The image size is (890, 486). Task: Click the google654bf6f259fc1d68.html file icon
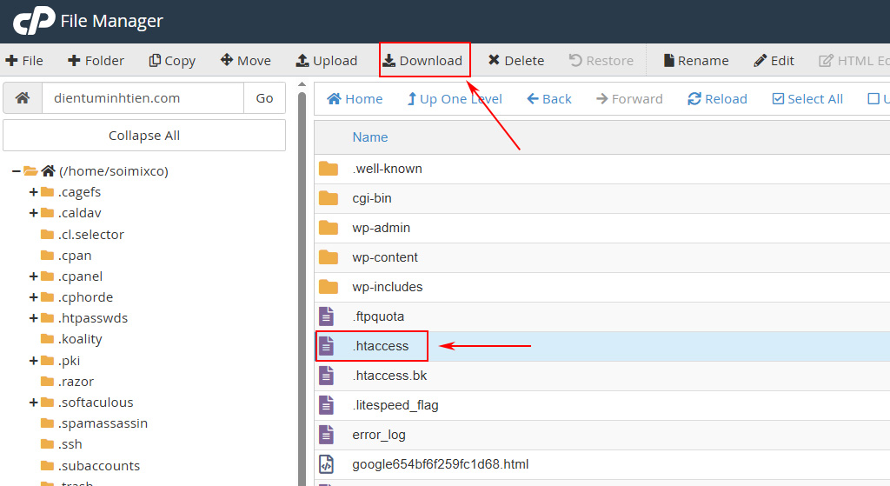327,464
